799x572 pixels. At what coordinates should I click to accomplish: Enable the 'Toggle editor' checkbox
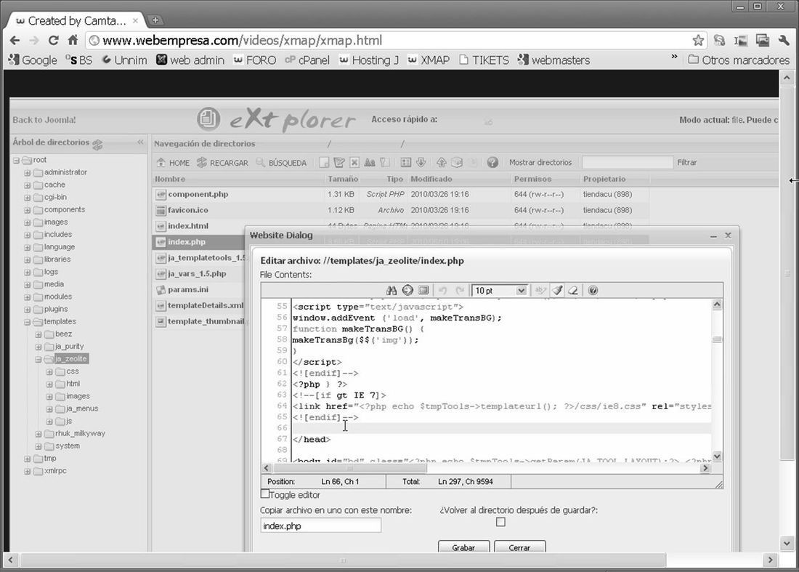click(x=264, y=494)
